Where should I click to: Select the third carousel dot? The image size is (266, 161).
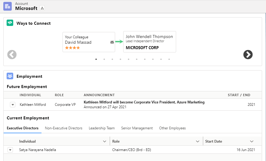click(x=112, y=59)
